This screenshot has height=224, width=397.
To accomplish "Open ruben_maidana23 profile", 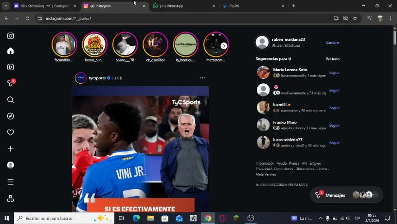I will click(288, 40).
